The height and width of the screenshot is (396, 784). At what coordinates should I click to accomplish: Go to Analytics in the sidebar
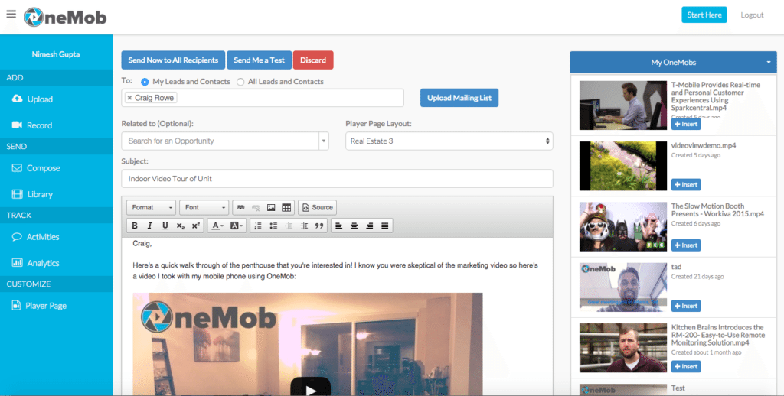[x=43, y=263]
